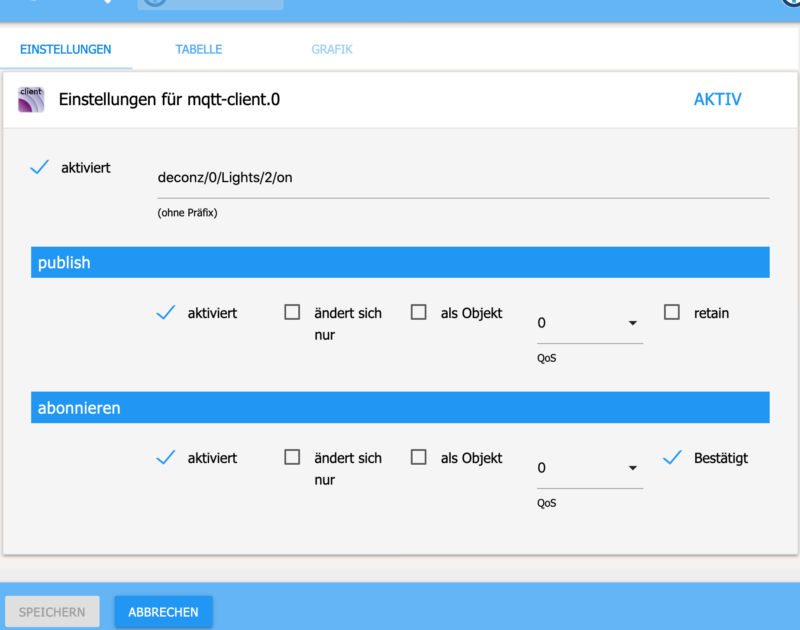The height and width of the screenshot is (630, 800).
Task: Check 'als Objekt' under abonnieren
Action: (419, 457)
